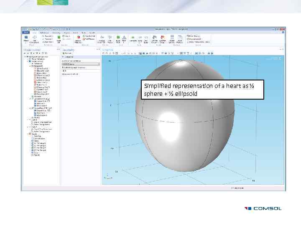Collapse the second physics interface node
The height and width of the screenshot is (225, 301).
[30, 108]
